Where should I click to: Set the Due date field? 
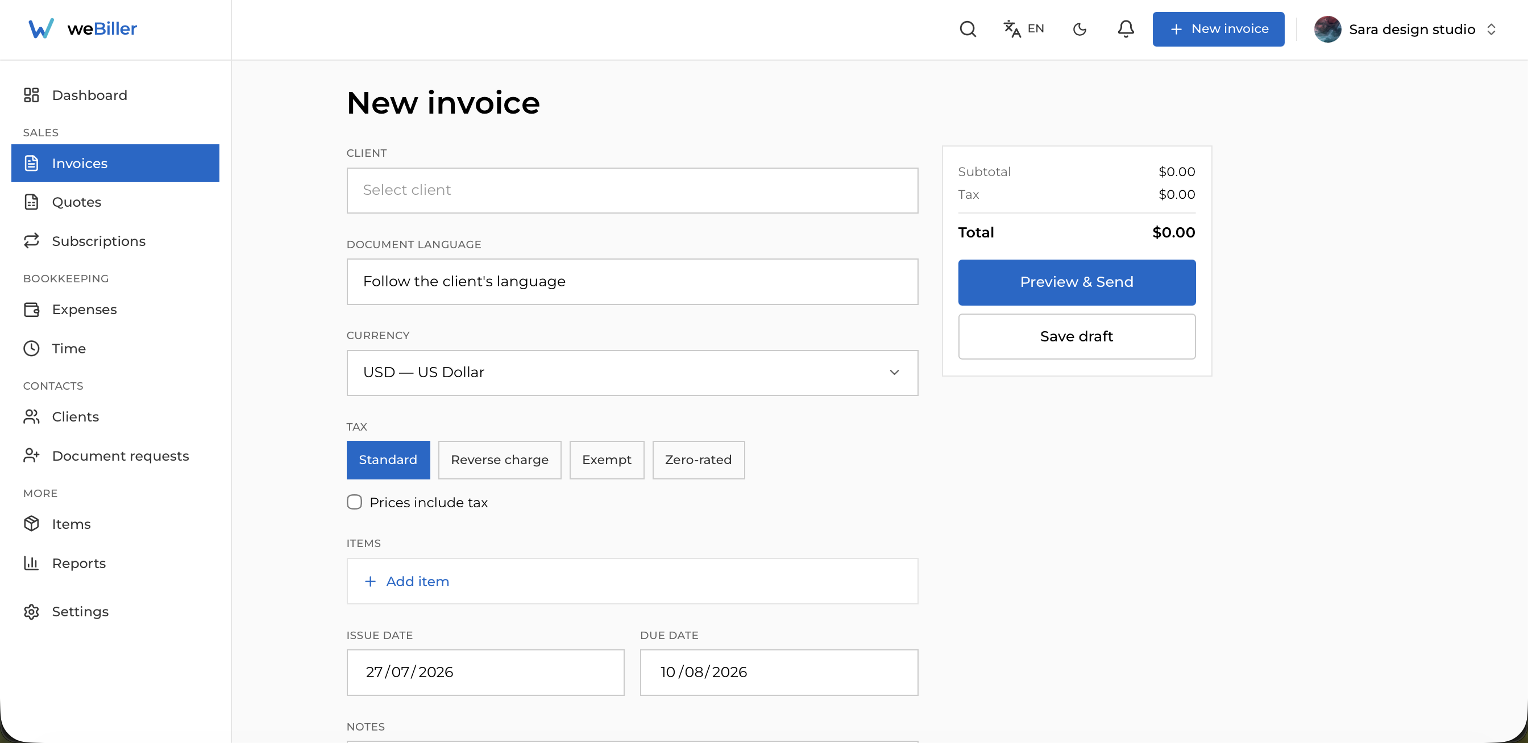point(779,672)
